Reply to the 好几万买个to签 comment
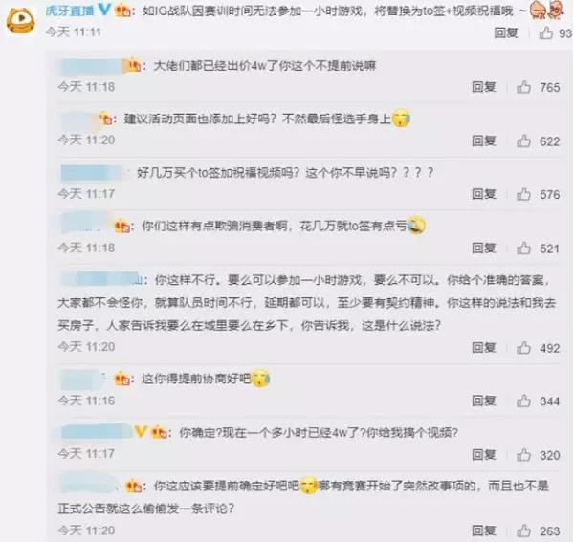 point(483,194)
